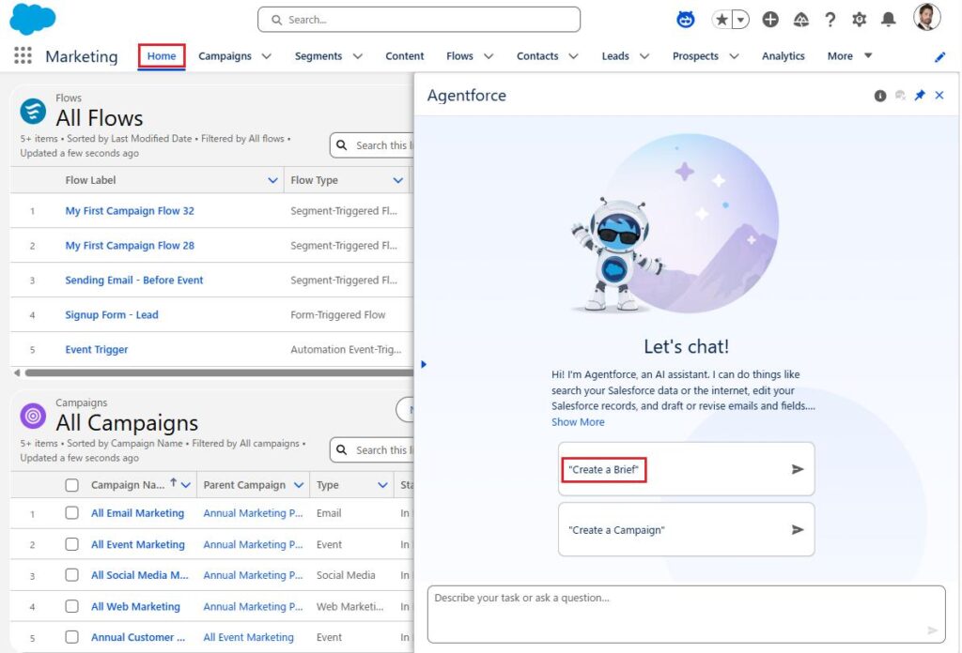Open the Notifications bell icon
This screenshot has width=962, height=653.
889,20
